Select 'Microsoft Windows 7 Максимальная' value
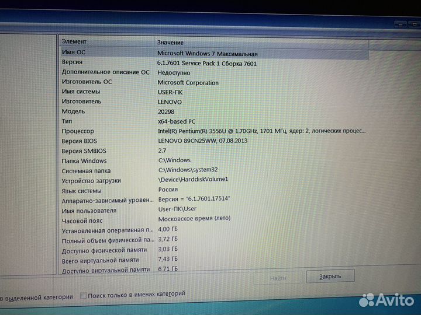The width and height of the screenshot is (421, 315). point(207,54)
